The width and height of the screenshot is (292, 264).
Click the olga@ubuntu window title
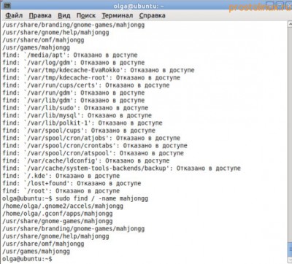[139, 6]
